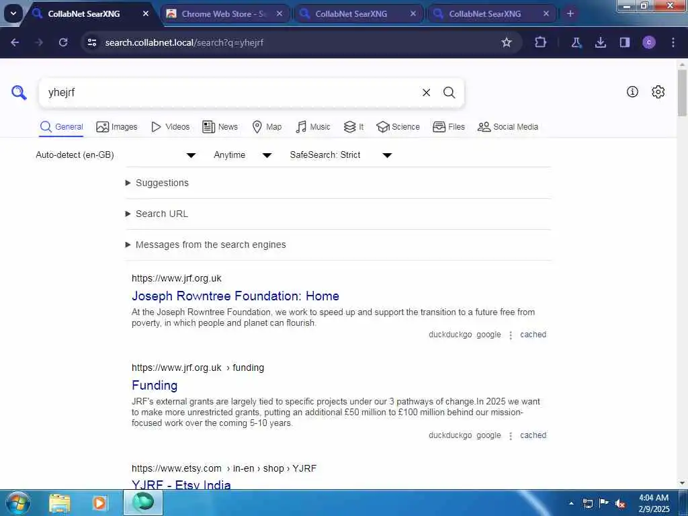The image size is (688, 516).
Task: Toggle Chrome side panel icon
Action: pos(624,42)
